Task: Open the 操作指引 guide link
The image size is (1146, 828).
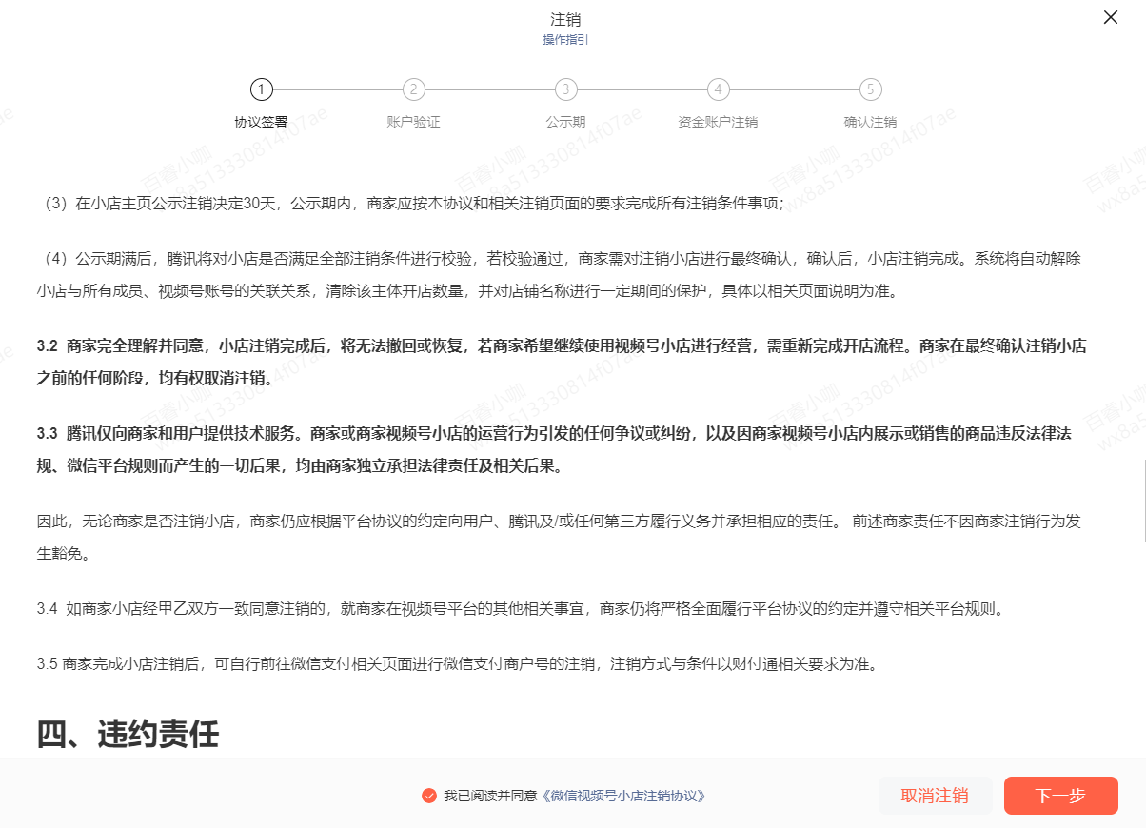Action: (x=567, y=40)
